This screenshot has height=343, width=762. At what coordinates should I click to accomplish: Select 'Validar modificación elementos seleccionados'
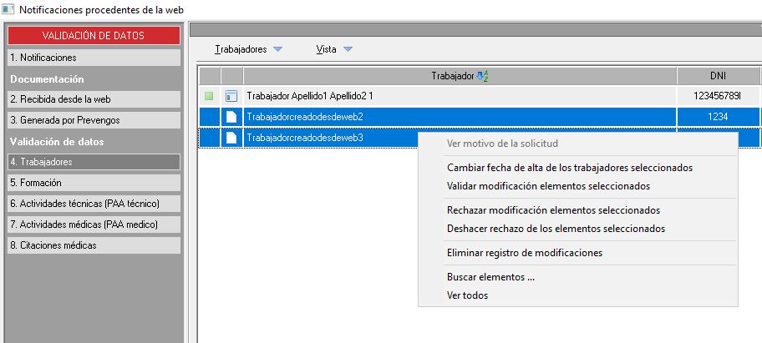click(548, 186)
